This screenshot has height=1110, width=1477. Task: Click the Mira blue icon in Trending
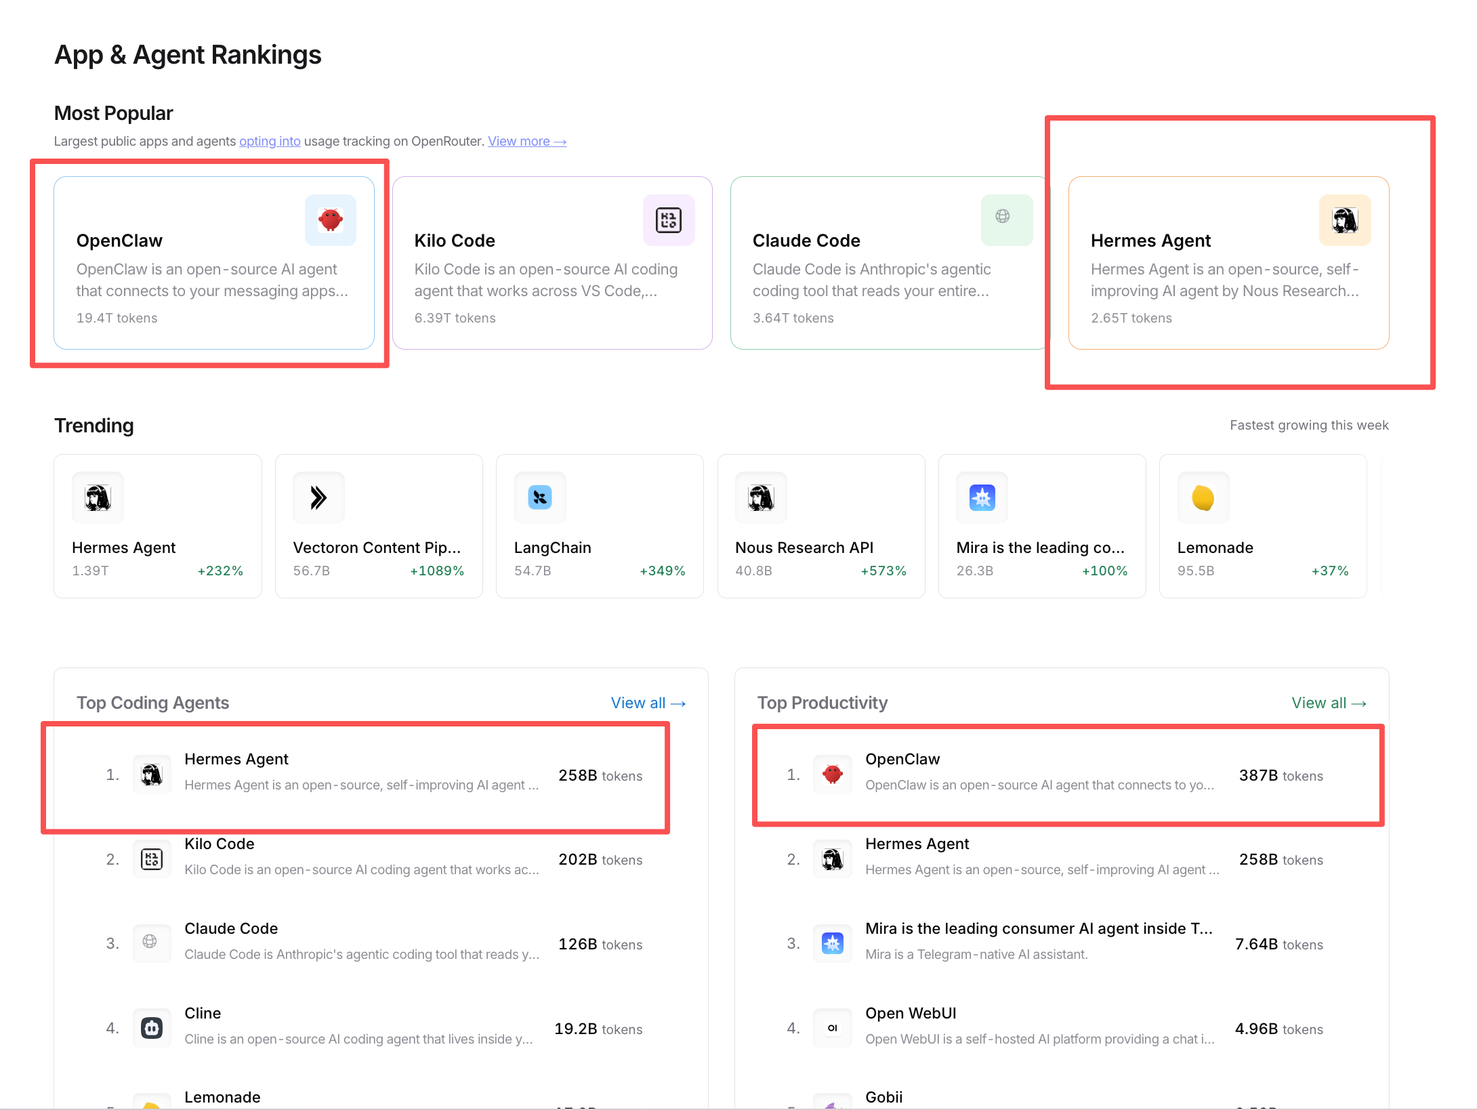click(x=982, y=497)
